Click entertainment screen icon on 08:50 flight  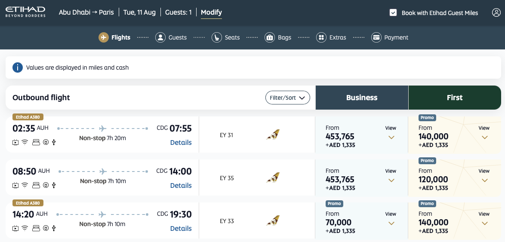click(15, 185)
